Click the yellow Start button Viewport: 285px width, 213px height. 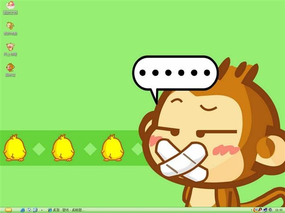(8, 210)
